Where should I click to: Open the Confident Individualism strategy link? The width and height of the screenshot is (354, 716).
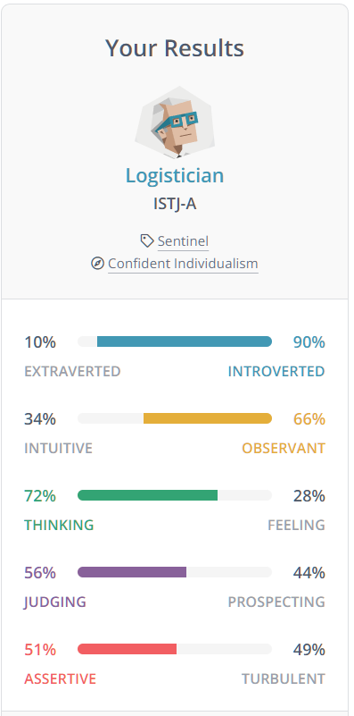pos(183,264)
